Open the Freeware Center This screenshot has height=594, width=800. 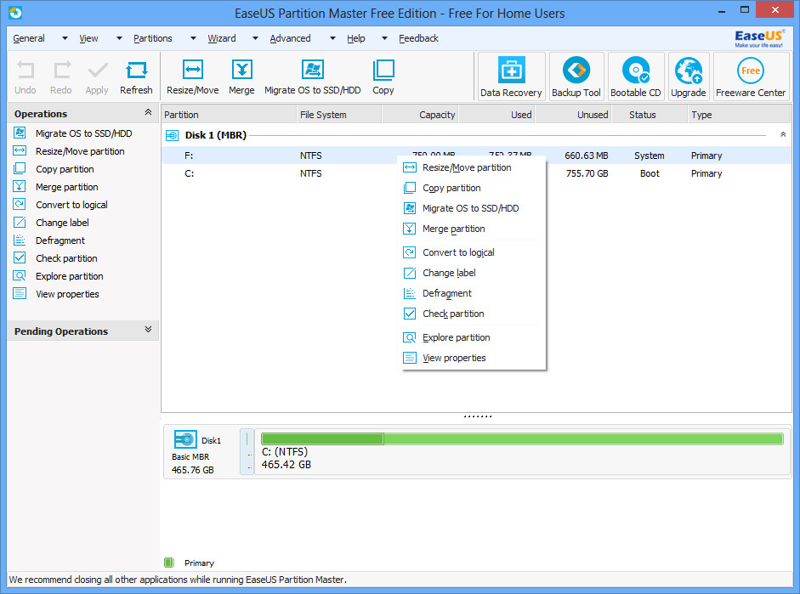click(751, 76)
